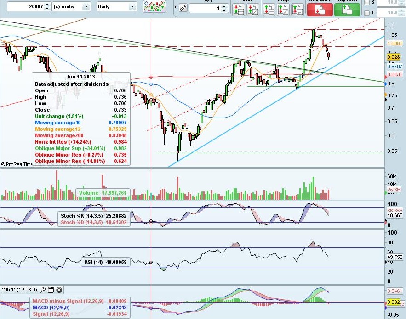Open trading settings wrench icon

pos(183,8)
